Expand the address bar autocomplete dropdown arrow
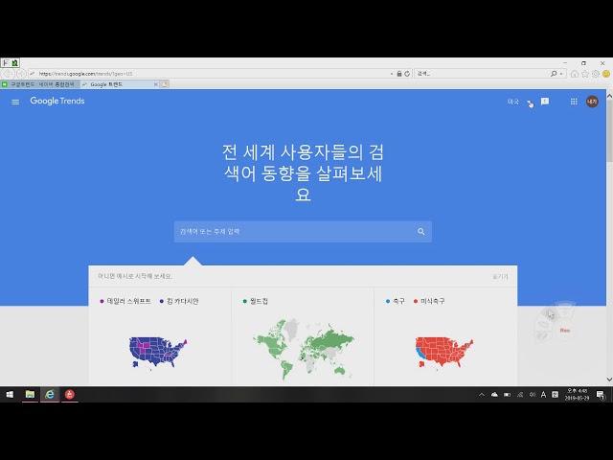Image resolution: width=613 pixels, height=460 pixels. click(x=392, y=74)
